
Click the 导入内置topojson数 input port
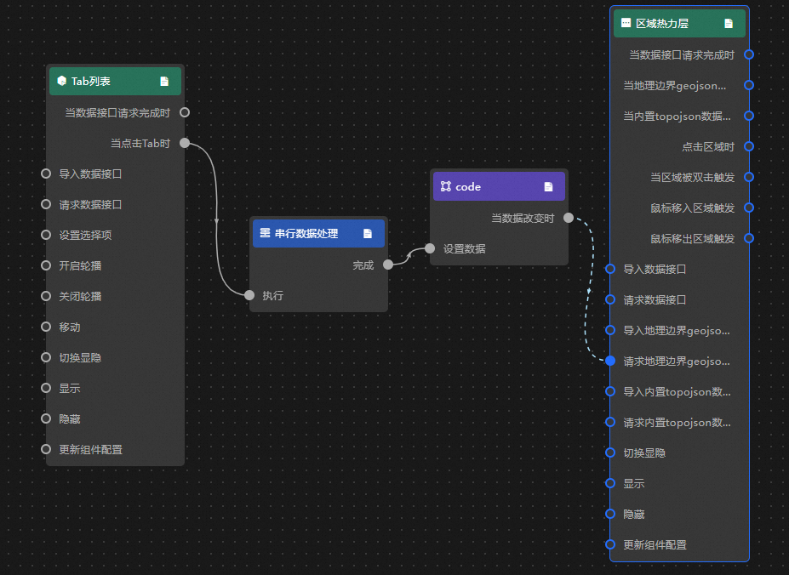610,391
